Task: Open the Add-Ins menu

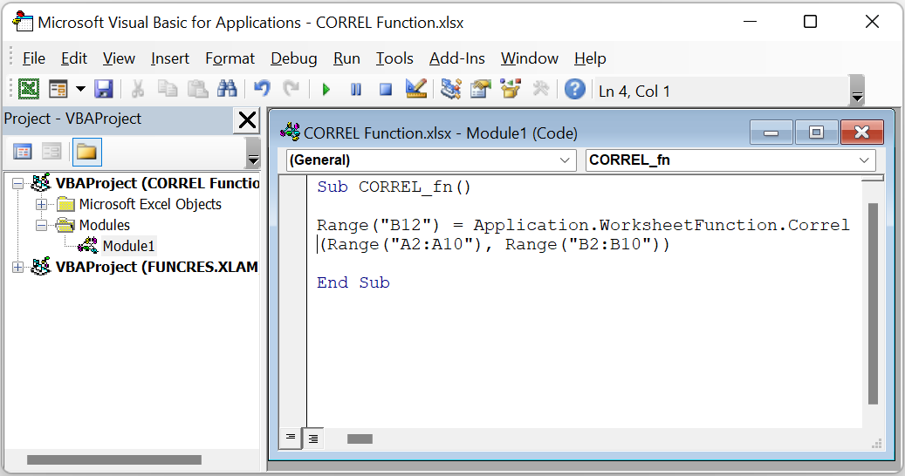Action: [x=457, y=58]
